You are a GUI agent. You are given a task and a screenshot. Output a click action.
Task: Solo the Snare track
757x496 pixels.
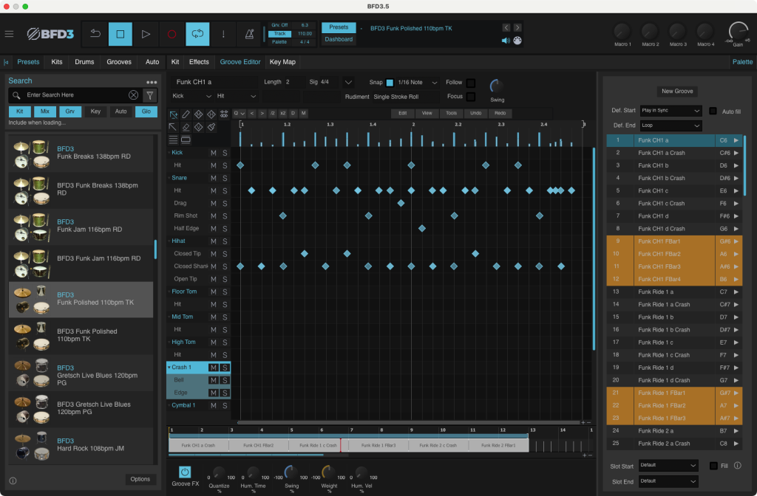[225, 179]
